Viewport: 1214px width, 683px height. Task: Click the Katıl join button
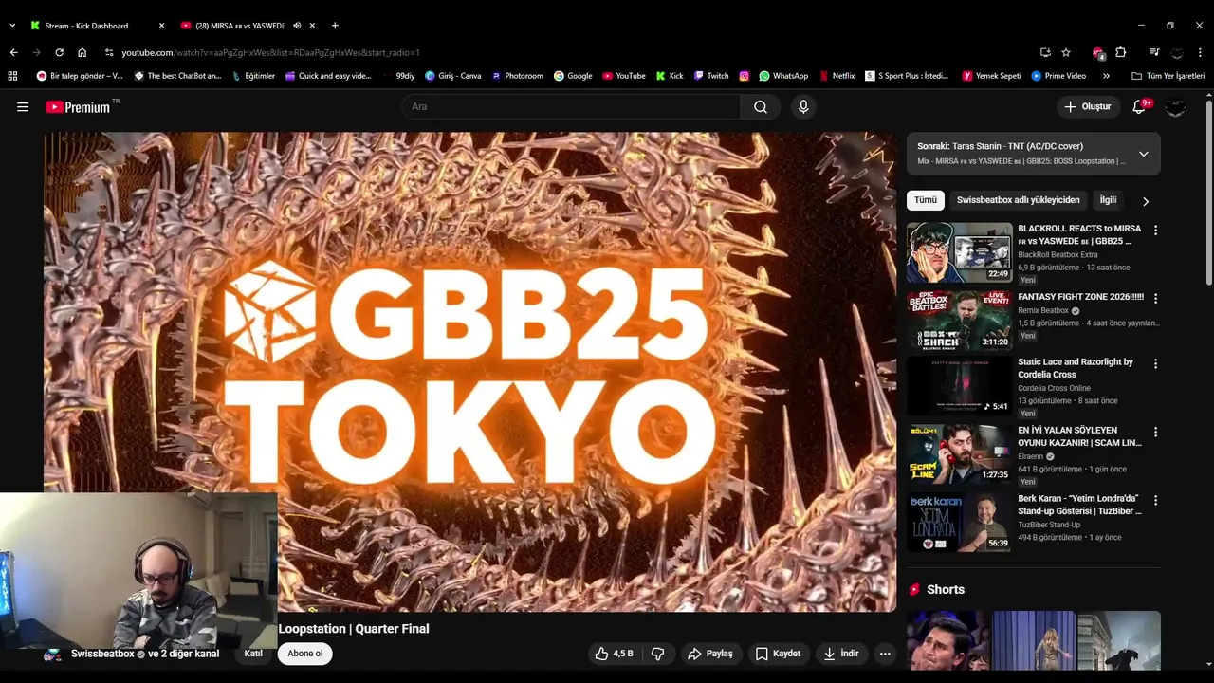point(253,654)
